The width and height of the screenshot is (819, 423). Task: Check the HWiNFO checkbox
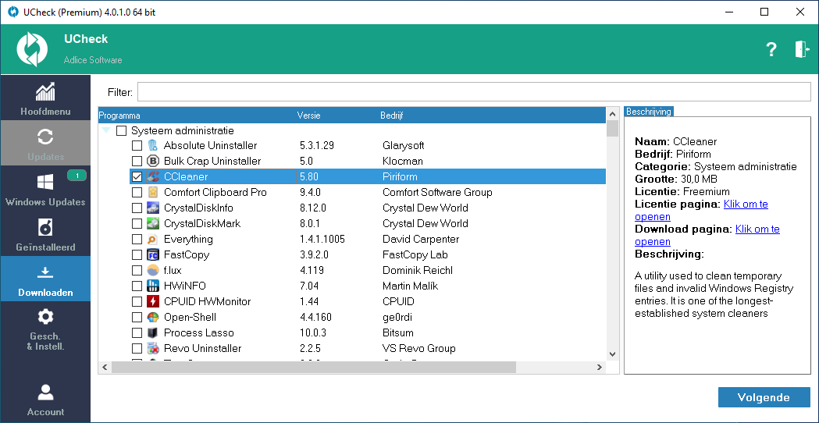[137, 286]
